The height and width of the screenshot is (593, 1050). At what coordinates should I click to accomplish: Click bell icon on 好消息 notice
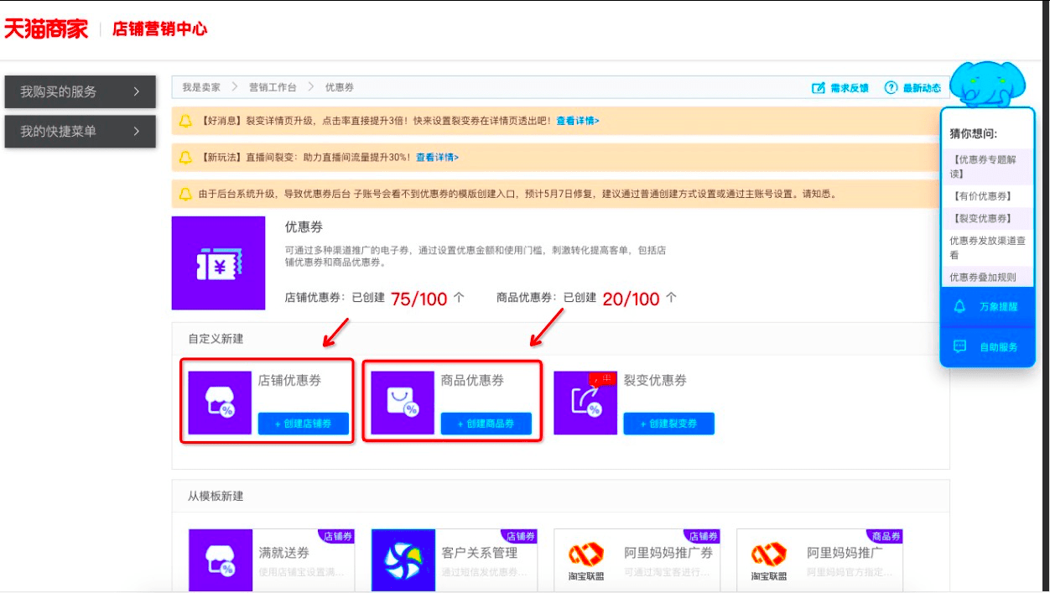pyautogui.click(x=185, y=121)
